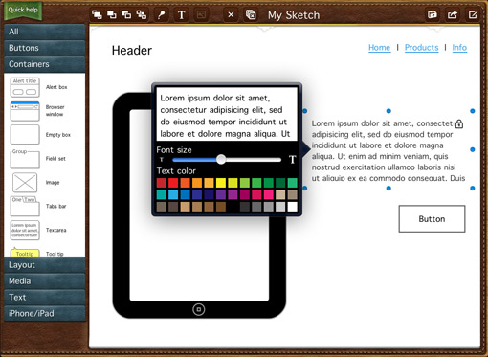
Task: Click the Button element on canvas
Action: click(x=432, y=219)
